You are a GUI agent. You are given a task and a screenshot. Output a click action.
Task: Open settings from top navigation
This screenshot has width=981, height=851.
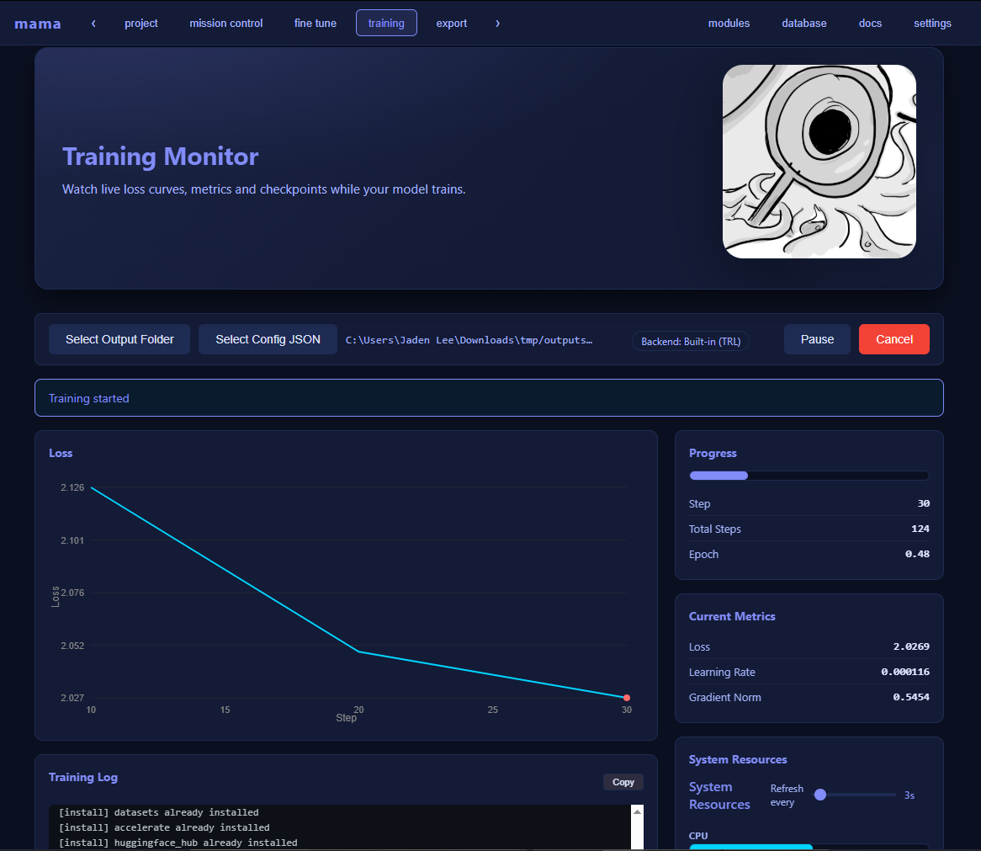coord(932,24)
